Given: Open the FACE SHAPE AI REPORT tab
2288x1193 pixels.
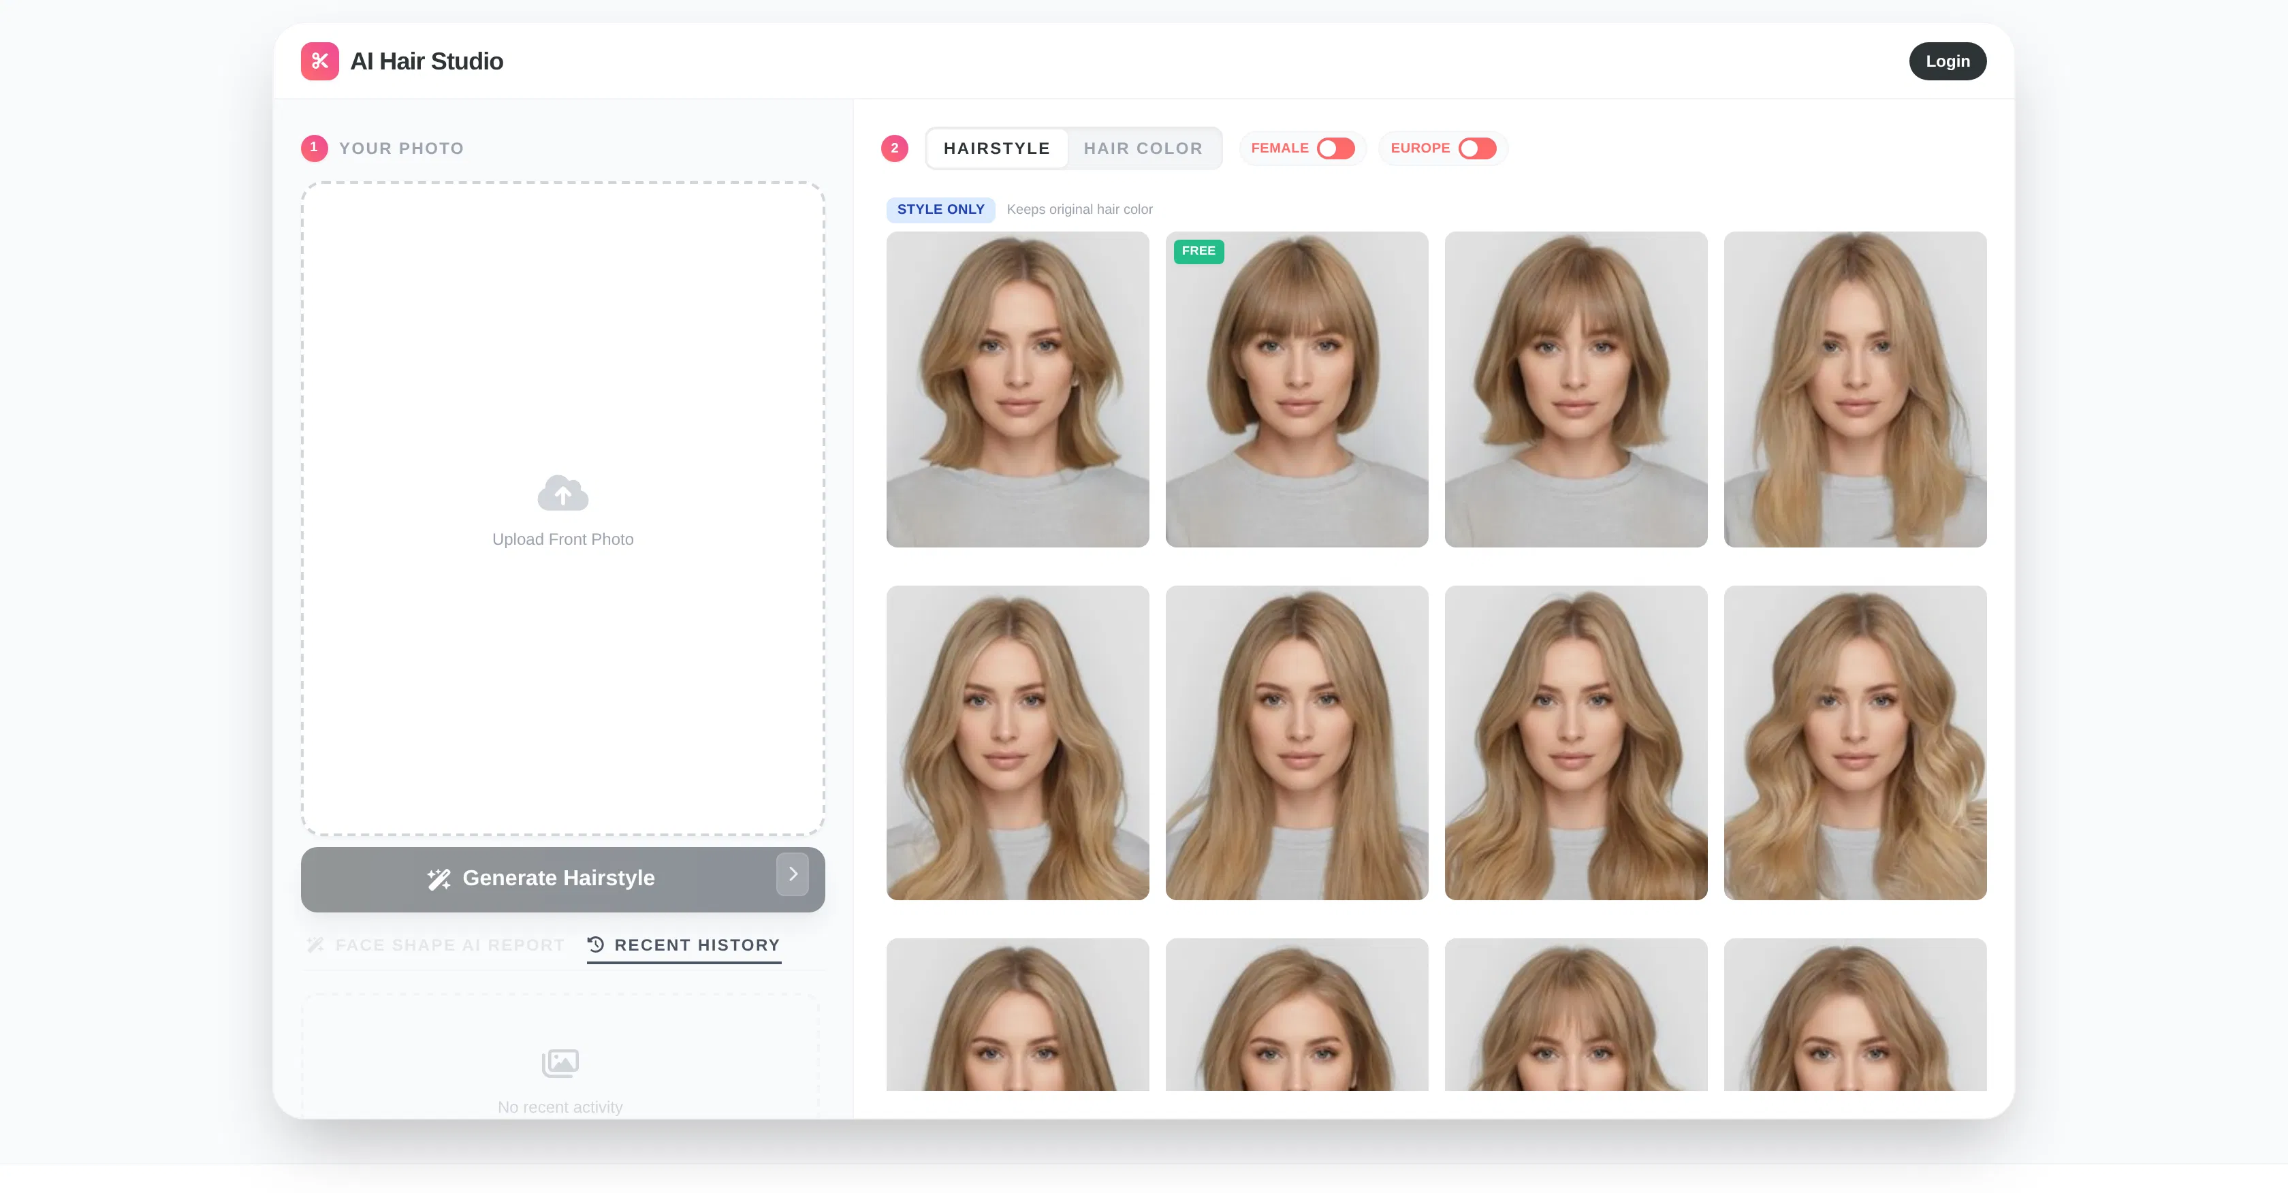Looking at the screenshot, I should [449, 944].
